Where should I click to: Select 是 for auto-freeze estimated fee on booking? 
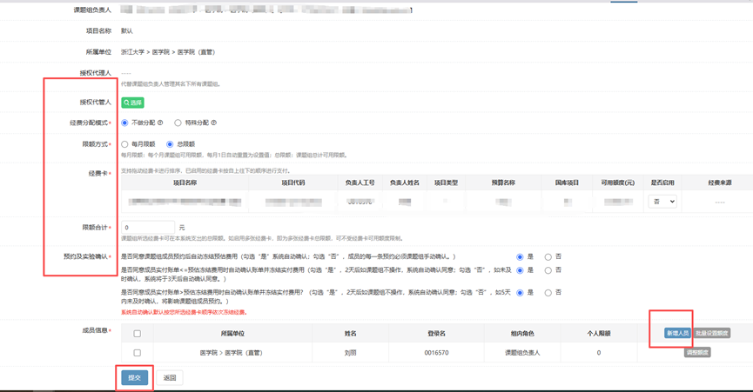520,257
